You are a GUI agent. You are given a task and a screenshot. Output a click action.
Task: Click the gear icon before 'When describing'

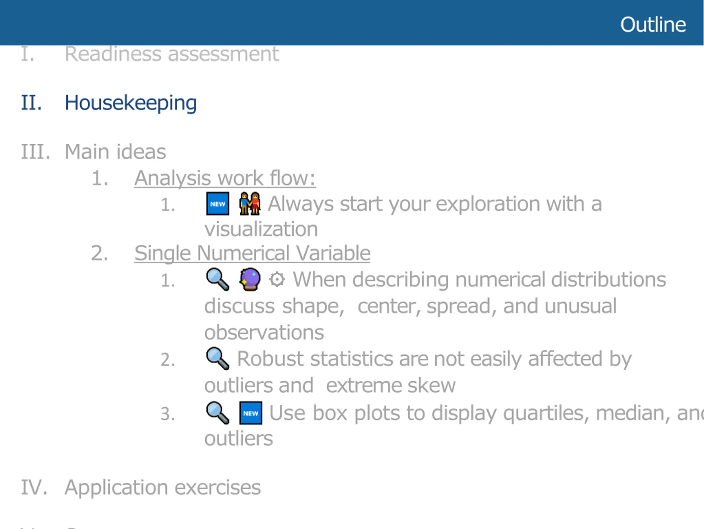277,280
